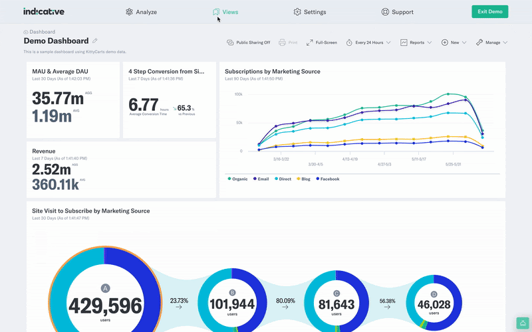Screen dimensions: 532x332
Task: Click the 4 Step Conversion widget title
Action: (x=166, y=72)
